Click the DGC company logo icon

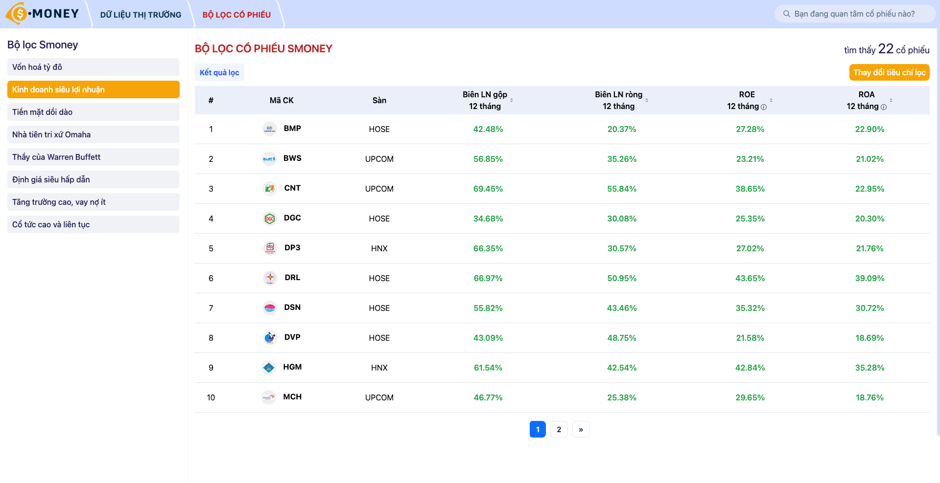pyautogui.click(x=269, y=219)
